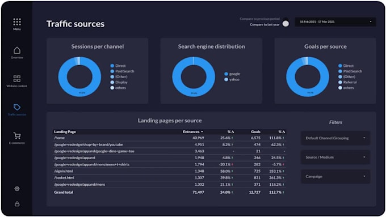The height and width of the screenshot is (217, 386).
Task: Open the date range dropdown
Action: (335, 22)
